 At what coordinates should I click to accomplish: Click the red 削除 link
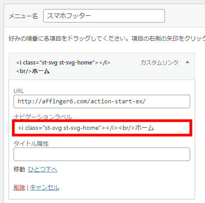[19, 188]
